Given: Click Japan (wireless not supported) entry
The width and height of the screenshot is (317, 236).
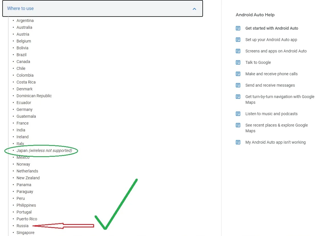Looking at the screenshot, I should tap(44, 150).
